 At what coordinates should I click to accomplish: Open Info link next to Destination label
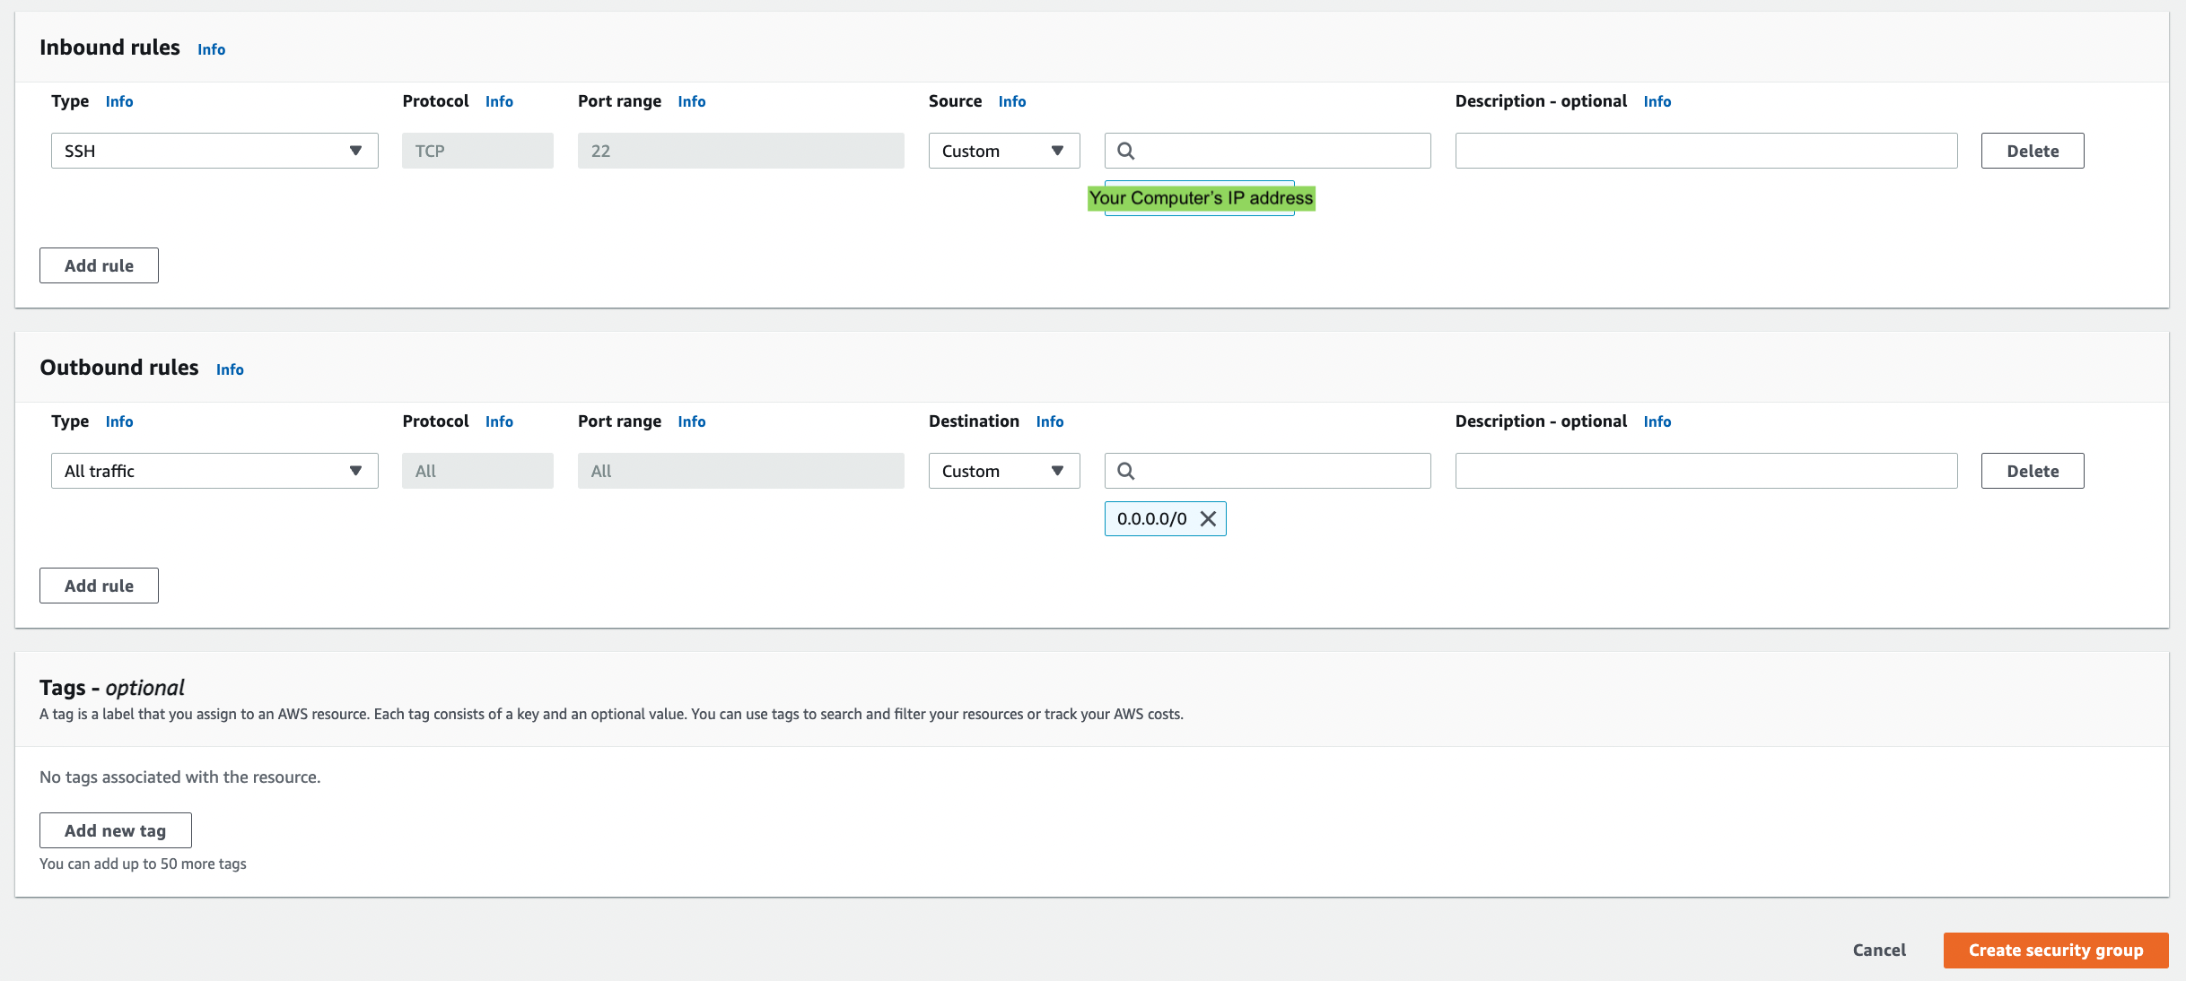tap(1049, 421)
